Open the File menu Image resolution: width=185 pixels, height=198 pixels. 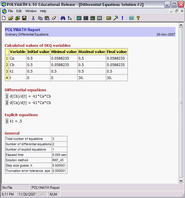tap(10, 11)
